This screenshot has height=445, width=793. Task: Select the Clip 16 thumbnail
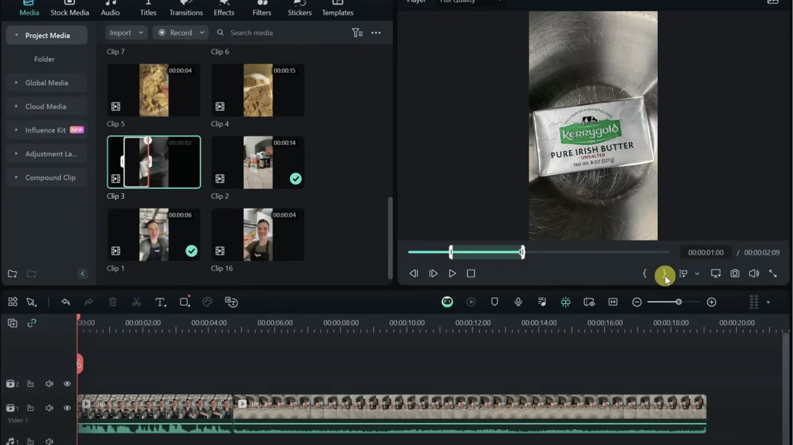click(x=258, y=235)
